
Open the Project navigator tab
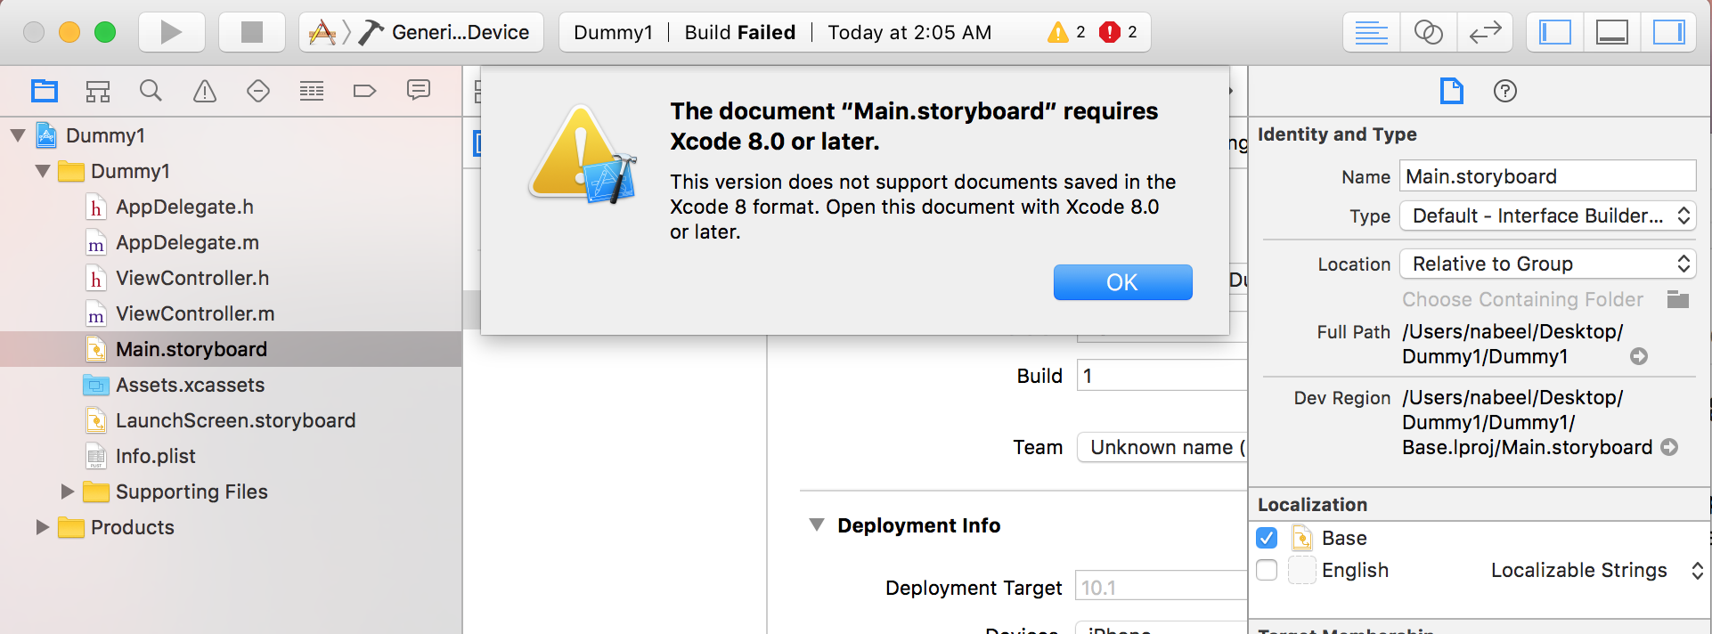click(x=45, y=91)
